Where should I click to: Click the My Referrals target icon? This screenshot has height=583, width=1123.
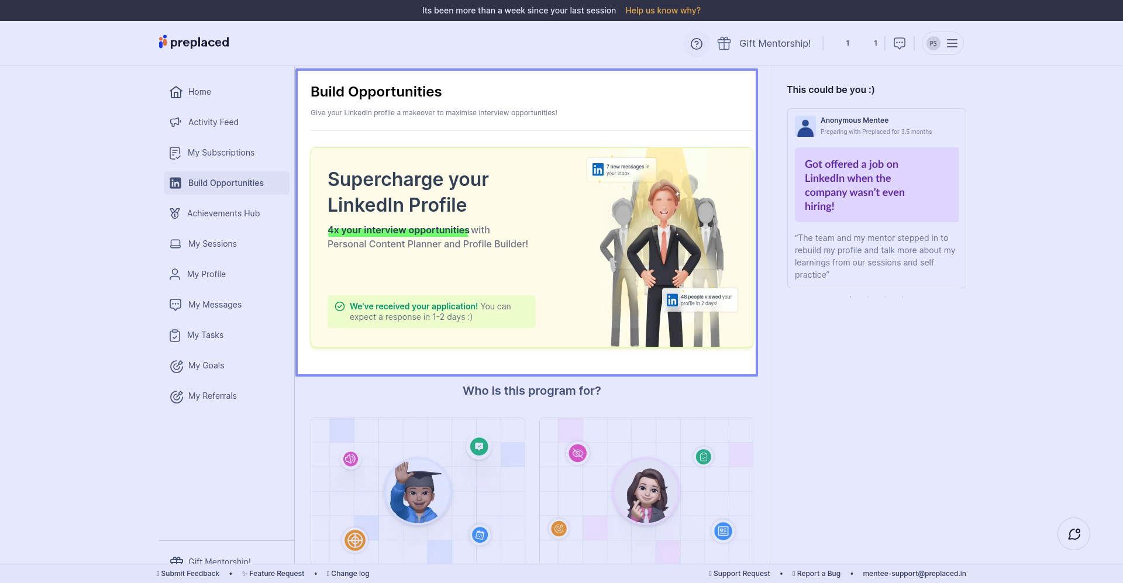point(176,396)
